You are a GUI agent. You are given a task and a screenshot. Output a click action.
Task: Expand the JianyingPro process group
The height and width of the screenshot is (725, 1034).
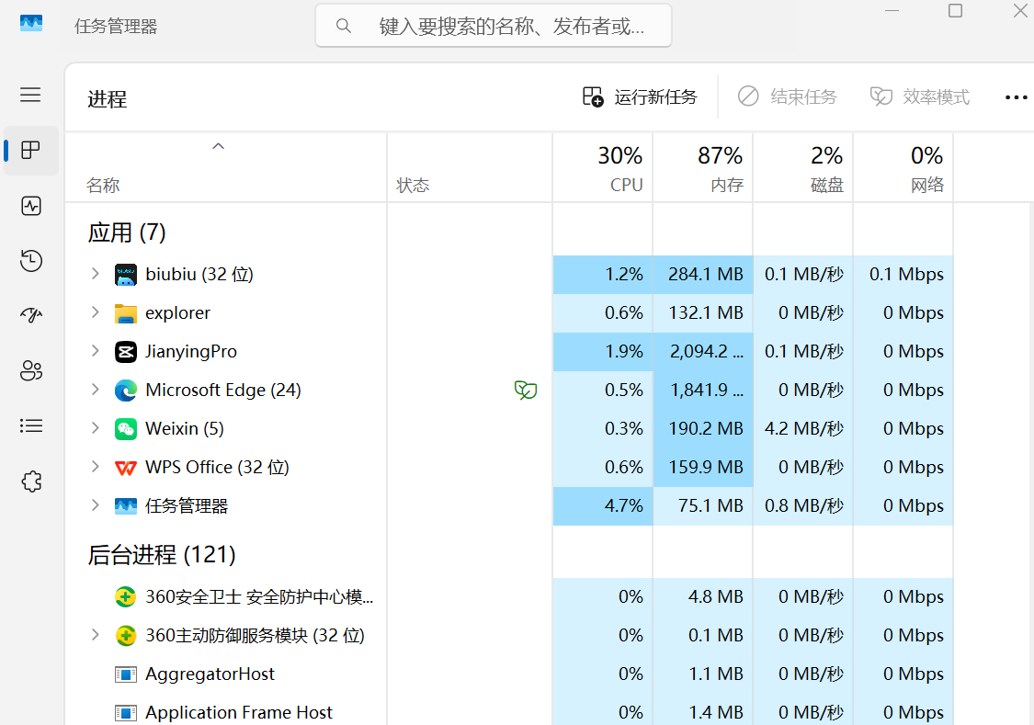95,351
